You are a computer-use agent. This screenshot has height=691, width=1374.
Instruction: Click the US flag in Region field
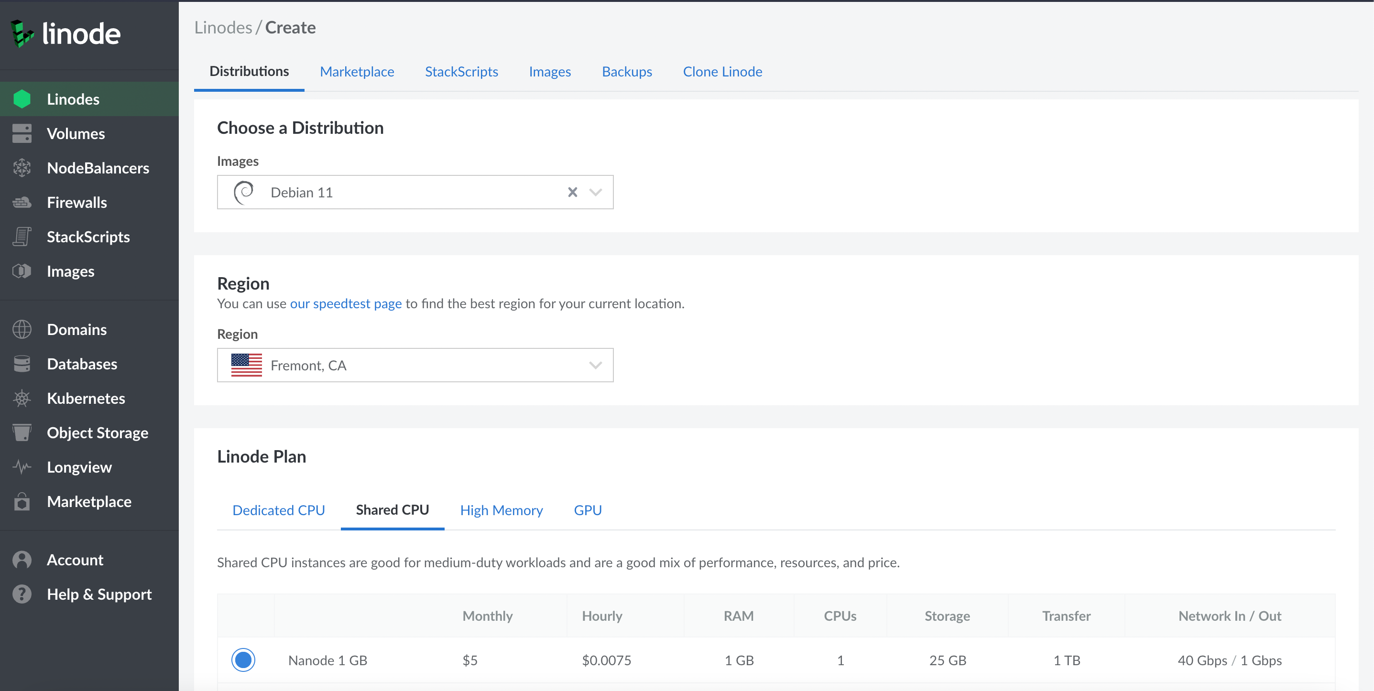(x=246, y=365)
